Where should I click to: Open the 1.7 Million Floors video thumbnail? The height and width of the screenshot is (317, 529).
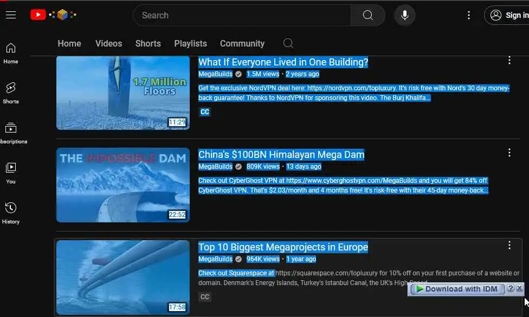pyautogui.click(x=123, y=93)
